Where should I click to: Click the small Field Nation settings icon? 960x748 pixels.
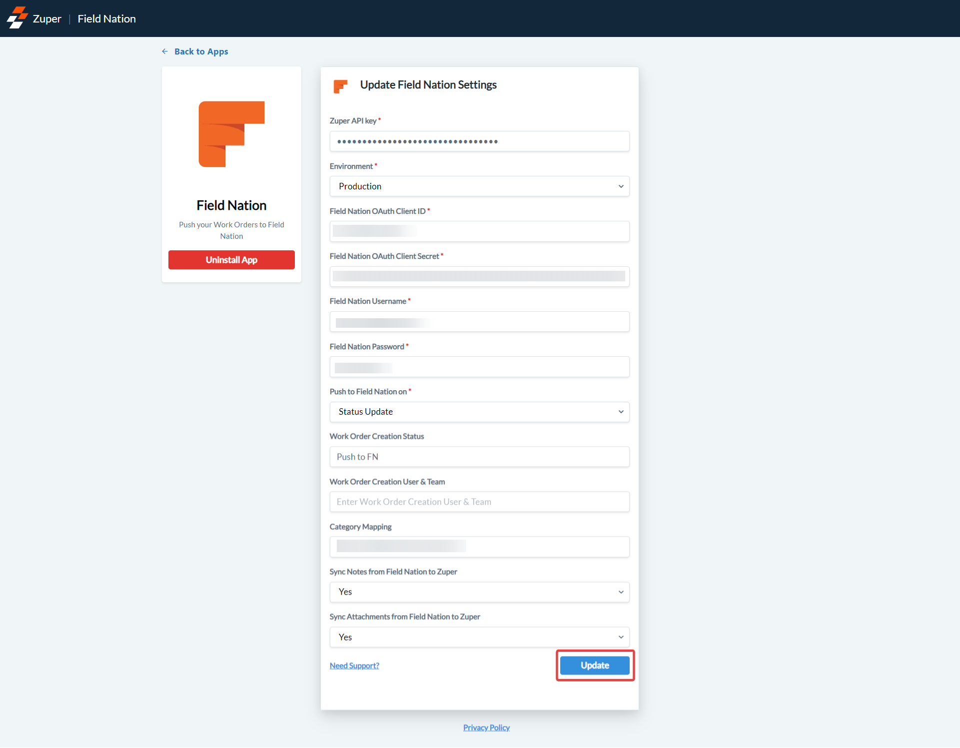(340, 86)
